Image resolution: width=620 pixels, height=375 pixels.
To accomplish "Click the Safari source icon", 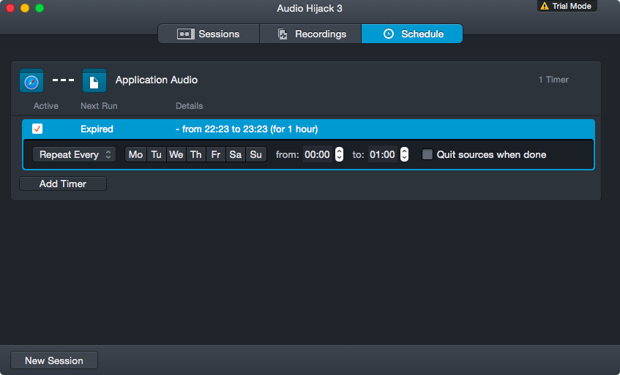I will point(31,80).
